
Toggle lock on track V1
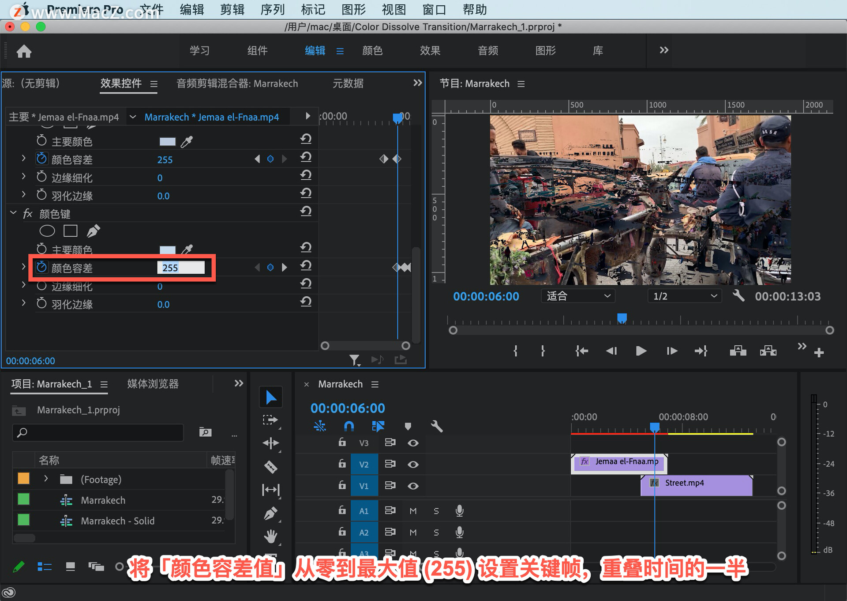pos(342,485)
